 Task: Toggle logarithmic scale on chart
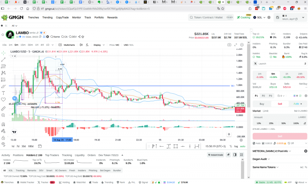point(236,146)
